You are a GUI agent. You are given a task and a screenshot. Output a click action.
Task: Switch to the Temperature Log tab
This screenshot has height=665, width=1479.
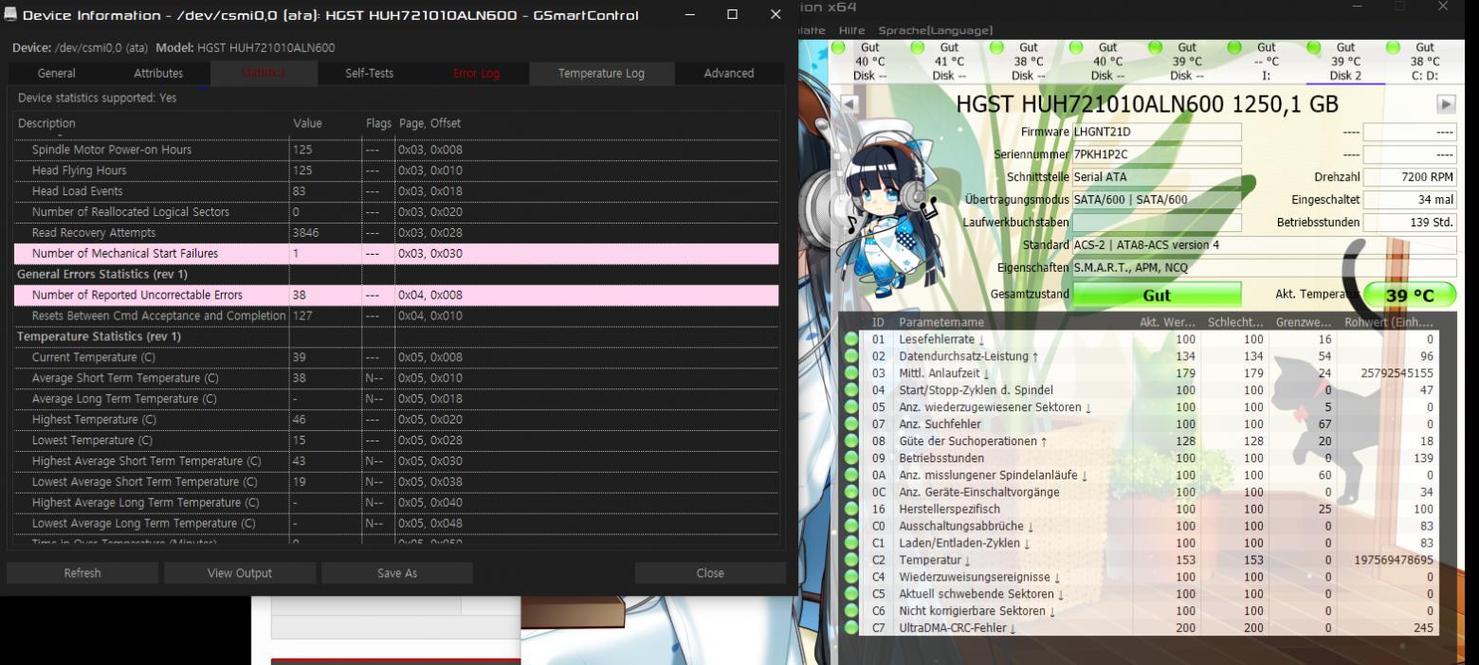pyautogui.click(x=601, y=74)
